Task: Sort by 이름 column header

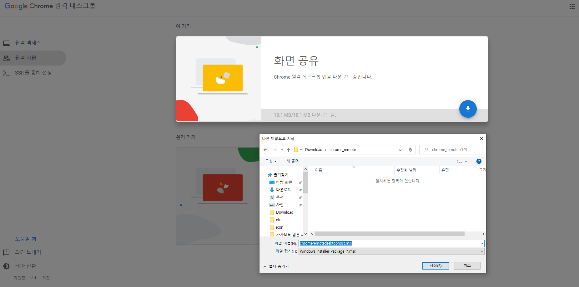Action: pos(318,170)
